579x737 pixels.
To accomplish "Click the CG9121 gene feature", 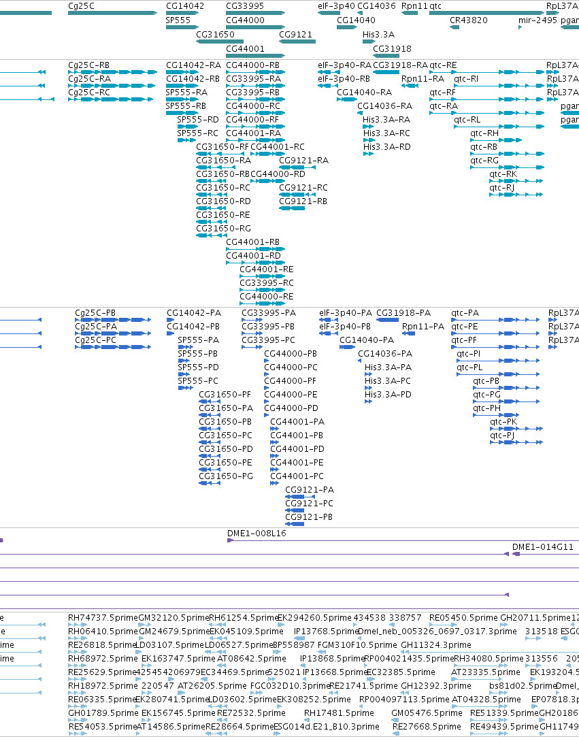I will (x=295, y=34).
